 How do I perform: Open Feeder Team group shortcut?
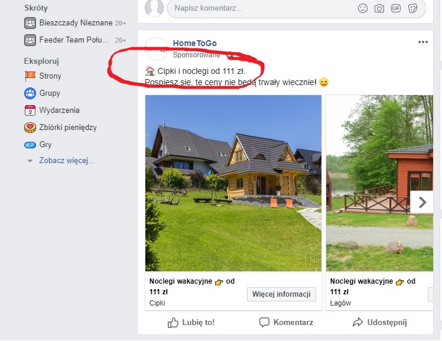click(x=75, y=40)
